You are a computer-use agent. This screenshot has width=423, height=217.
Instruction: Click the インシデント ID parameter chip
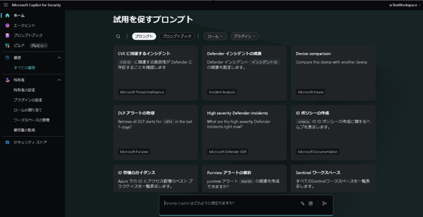[x=264, y=62]
